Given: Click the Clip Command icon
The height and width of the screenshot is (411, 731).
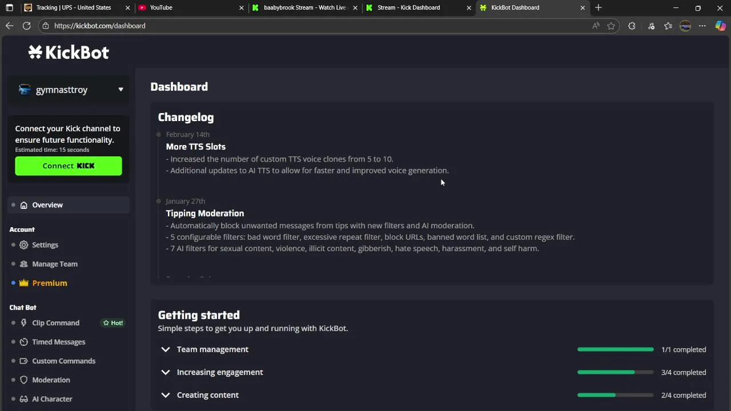Looking at the screenshot, I should [x=23, y=323].
